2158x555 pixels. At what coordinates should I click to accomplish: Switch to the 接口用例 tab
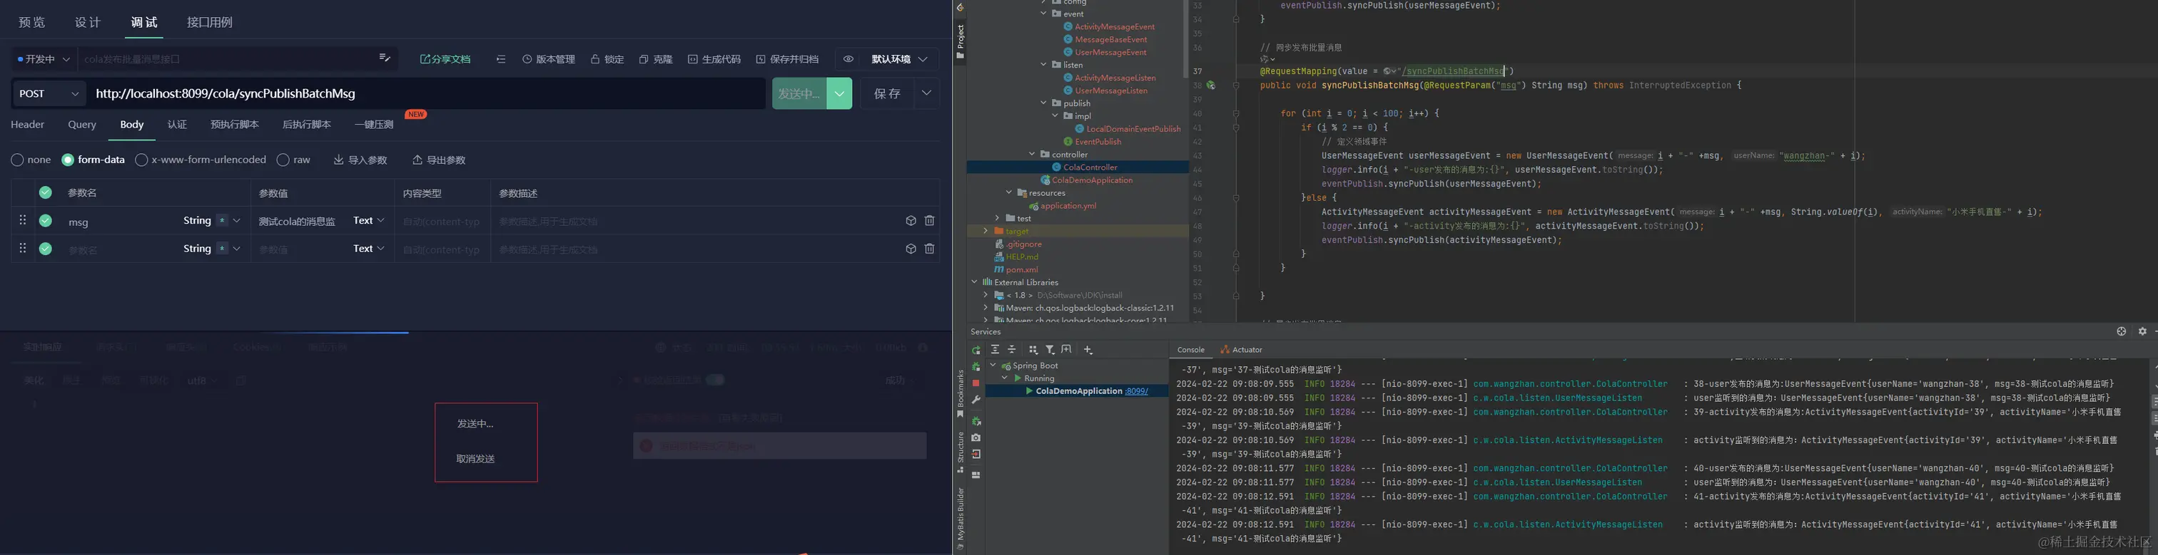209,23
